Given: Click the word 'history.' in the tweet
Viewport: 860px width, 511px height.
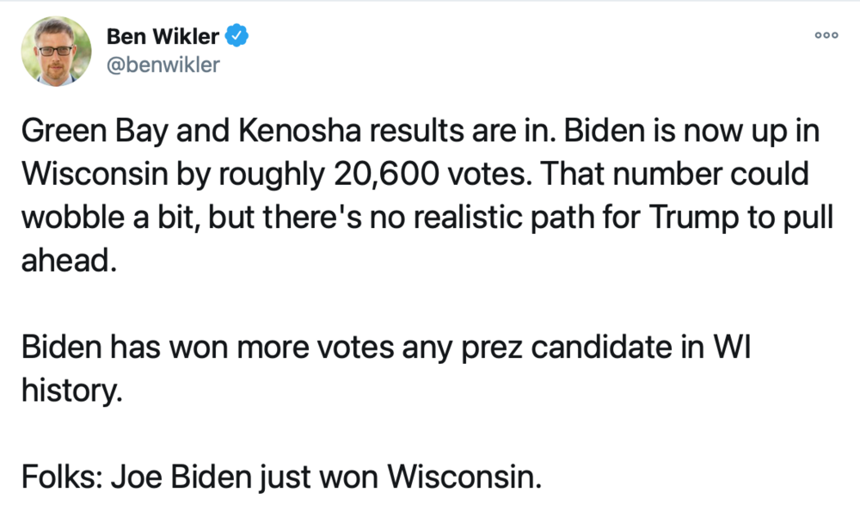Looking at the screenshot, I should point(72,391).
